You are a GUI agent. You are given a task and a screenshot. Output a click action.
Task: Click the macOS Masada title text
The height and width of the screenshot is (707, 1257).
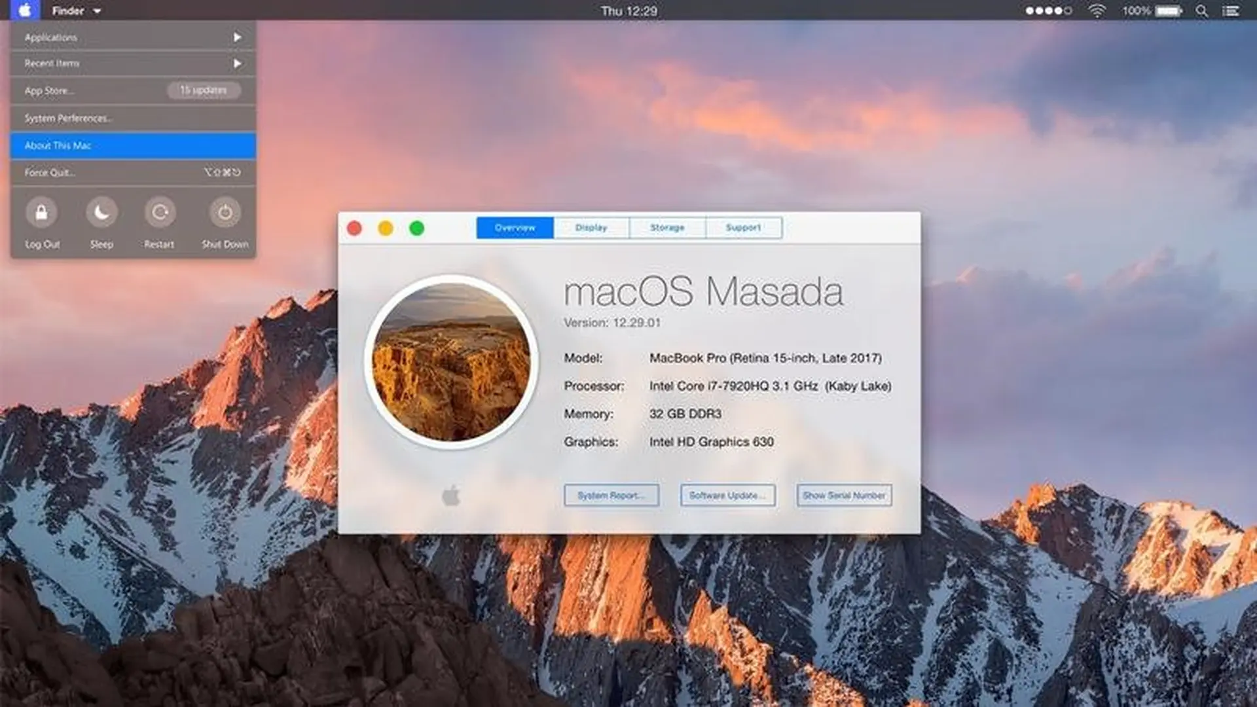(704, 292)
